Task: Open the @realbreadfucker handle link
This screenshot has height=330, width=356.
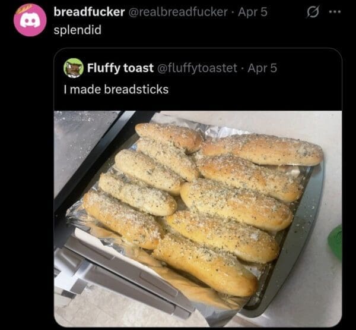Action: [x=178, y=12]
